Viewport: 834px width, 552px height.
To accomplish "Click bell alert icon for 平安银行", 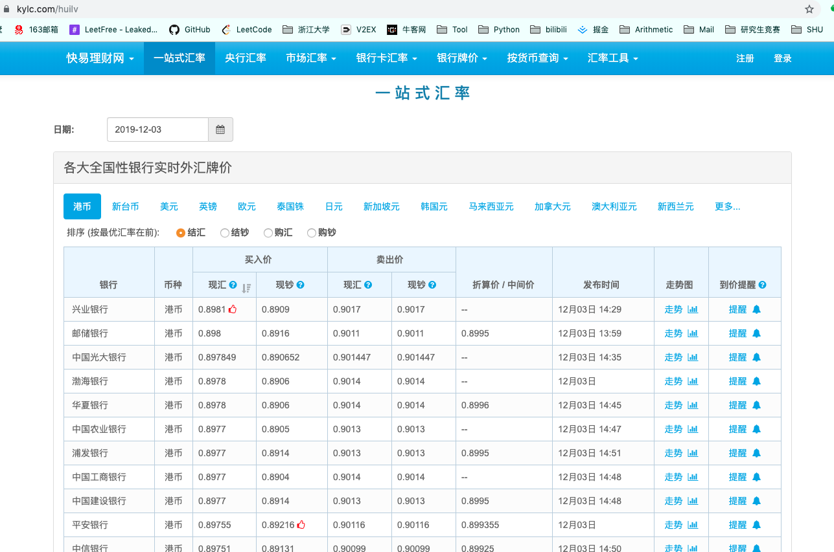I will click(x=756, y=525).
